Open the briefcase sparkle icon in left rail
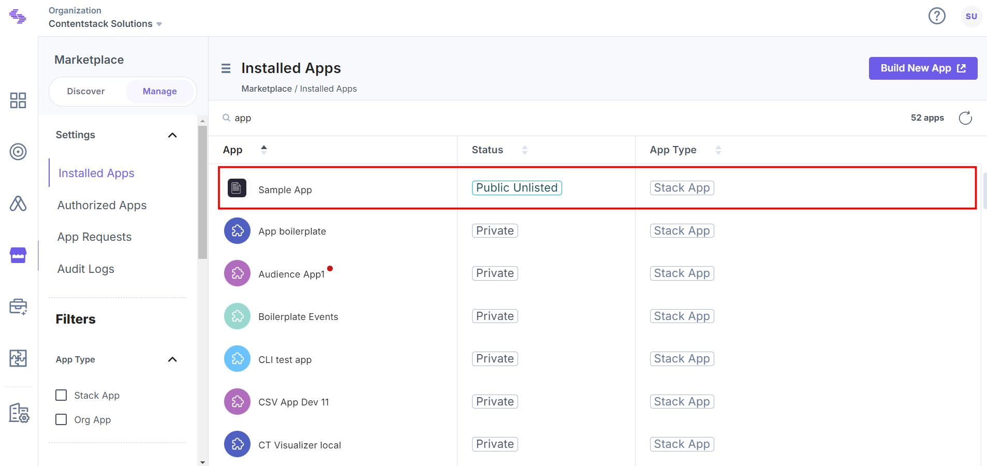This screenshot has height=466, width=987. pyautogui.click(x=18, y=307)
